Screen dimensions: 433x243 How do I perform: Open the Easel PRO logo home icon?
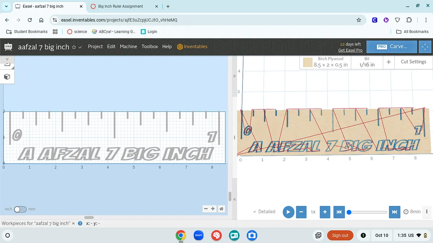tap(8, 47)
